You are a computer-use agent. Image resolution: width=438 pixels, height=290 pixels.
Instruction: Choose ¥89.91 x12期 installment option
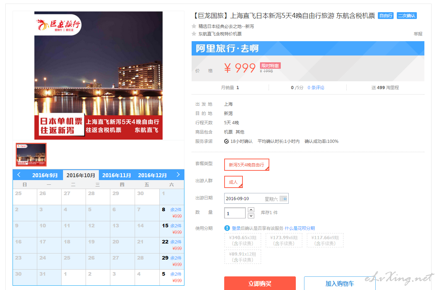click(x=243, y=257)
